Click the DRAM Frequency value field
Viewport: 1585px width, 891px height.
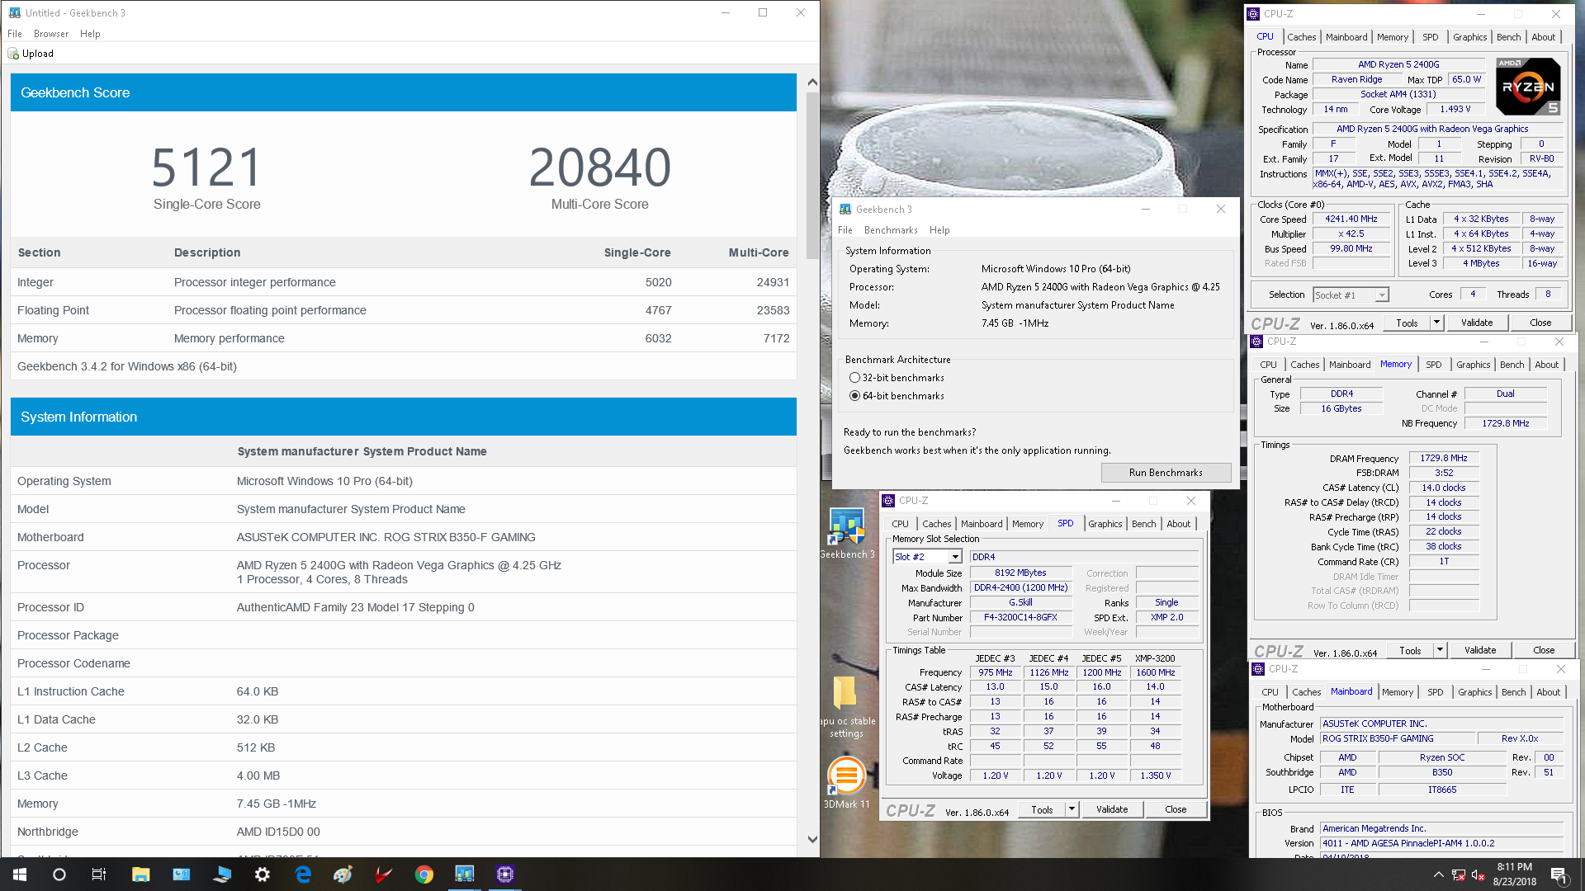point(1444,458)
